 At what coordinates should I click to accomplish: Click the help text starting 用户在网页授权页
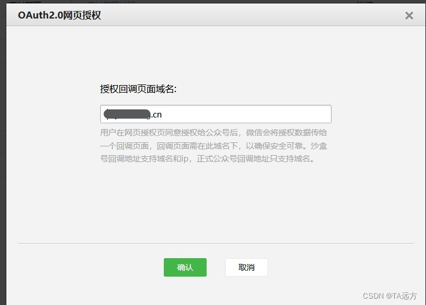(214, 146)
